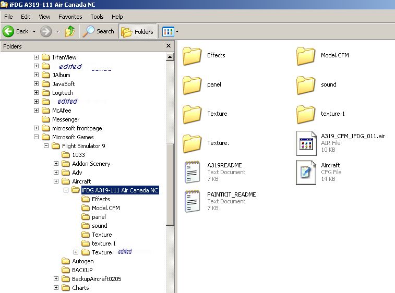This screenshot has height=293, width=395.
Task: Open the Favorites menu
Action: [x=70, y=17]
